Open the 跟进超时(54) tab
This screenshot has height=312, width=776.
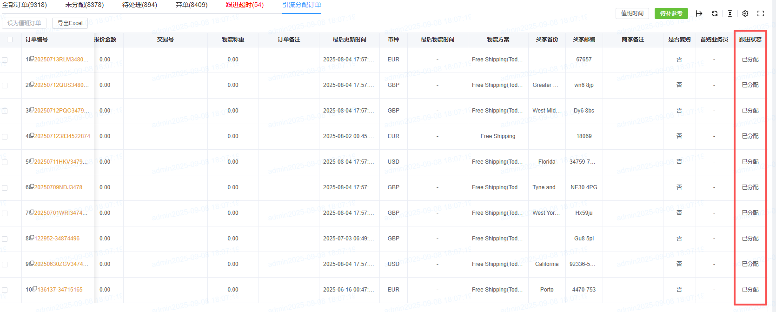tap(245, 5)
